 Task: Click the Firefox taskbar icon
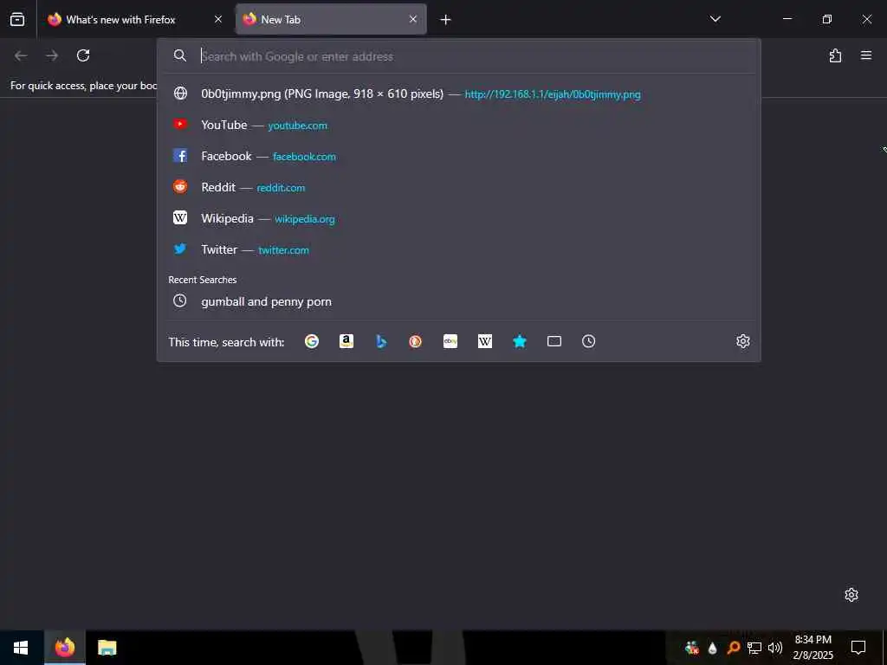point(64,648)
